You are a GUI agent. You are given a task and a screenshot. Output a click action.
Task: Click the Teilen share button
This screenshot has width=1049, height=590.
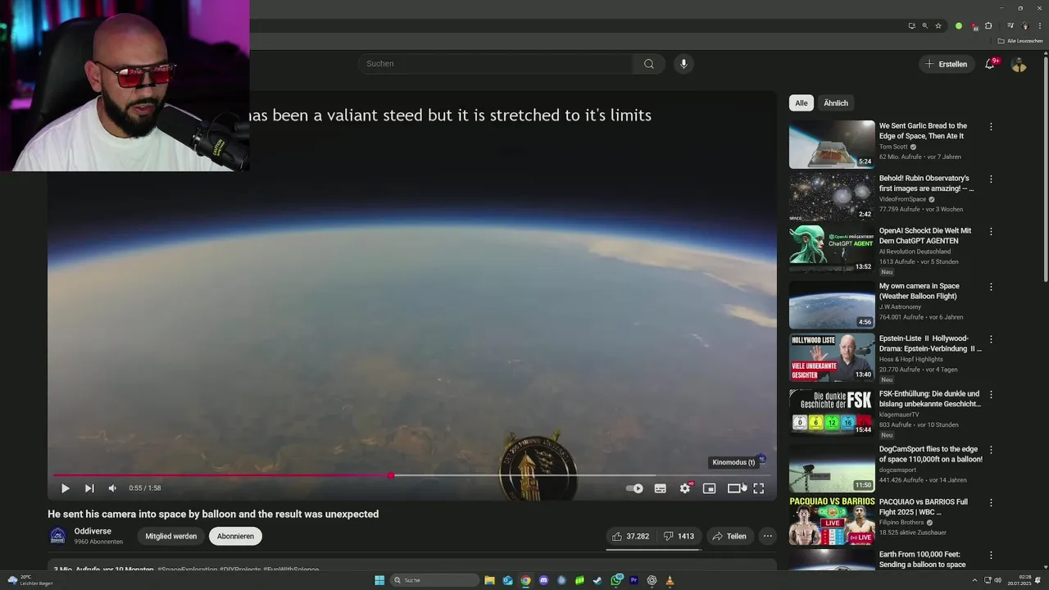point(729,536)
